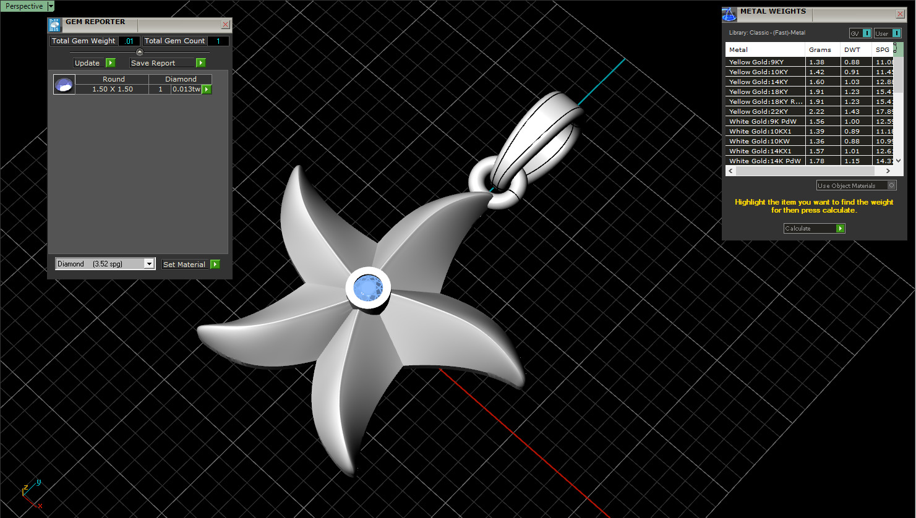This screenshot has height=518, width=916.
Task: Click the Update button
Action: click(95, 63)
